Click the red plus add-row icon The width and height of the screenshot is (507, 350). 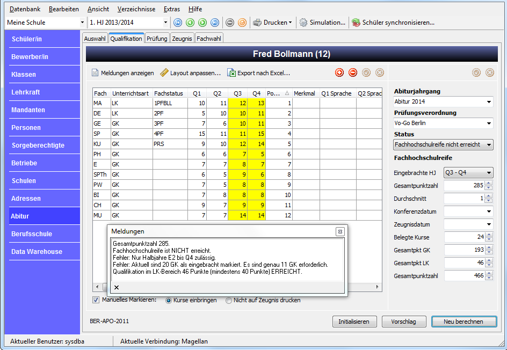point(339,72)
